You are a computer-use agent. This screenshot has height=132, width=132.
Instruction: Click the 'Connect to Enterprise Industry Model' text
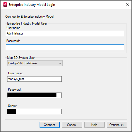[29, 17]
